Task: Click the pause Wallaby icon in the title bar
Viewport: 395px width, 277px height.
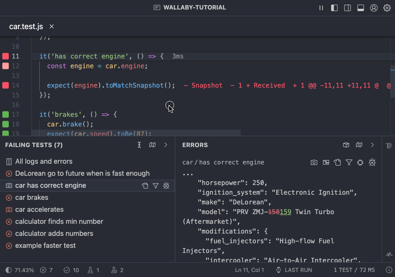Action: pos(321,7)
